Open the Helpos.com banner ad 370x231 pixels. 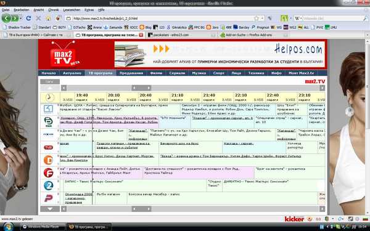(x=220, y=54)
